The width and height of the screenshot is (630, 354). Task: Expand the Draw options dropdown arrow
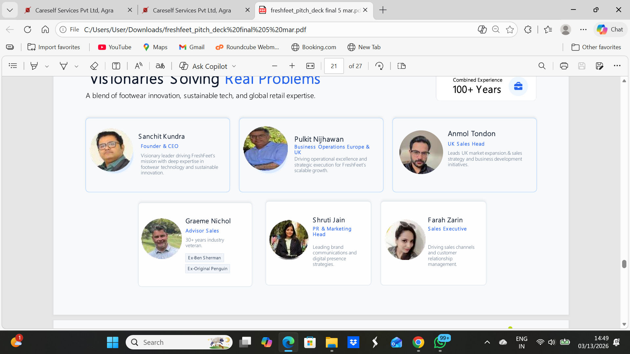(x=76, y=66)
